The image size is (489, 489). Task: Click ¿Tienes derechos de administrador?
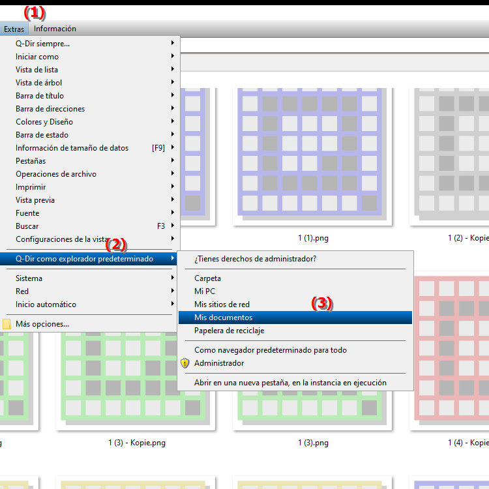[295, 259]
